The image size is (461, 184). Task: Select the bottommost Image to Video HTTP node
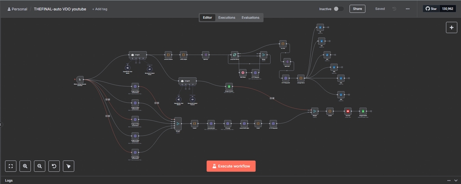135,152
